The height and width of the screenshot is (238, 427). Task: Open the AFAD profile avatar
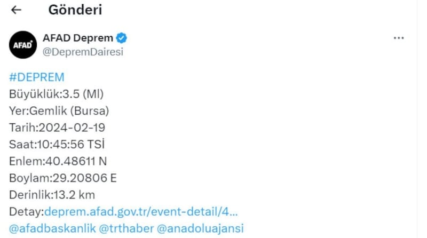22,45
